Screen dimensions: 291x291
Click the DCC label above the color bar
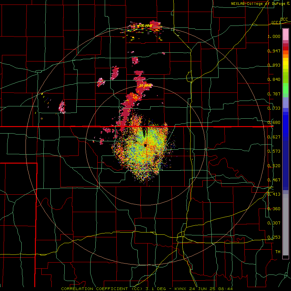point(284,19)
